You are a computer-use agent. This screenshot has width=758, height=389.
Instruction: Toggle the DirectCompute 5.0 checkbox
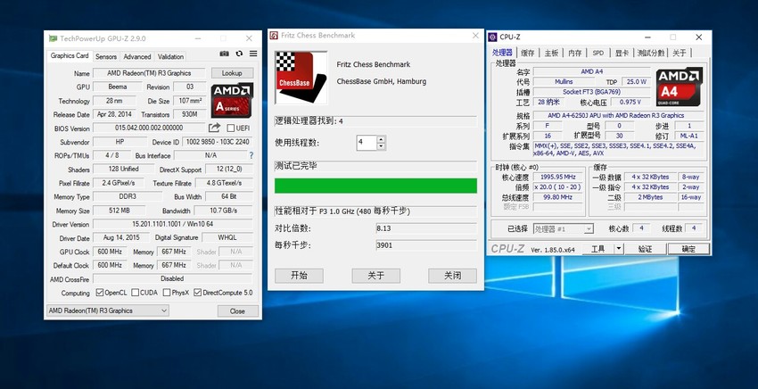197,293
